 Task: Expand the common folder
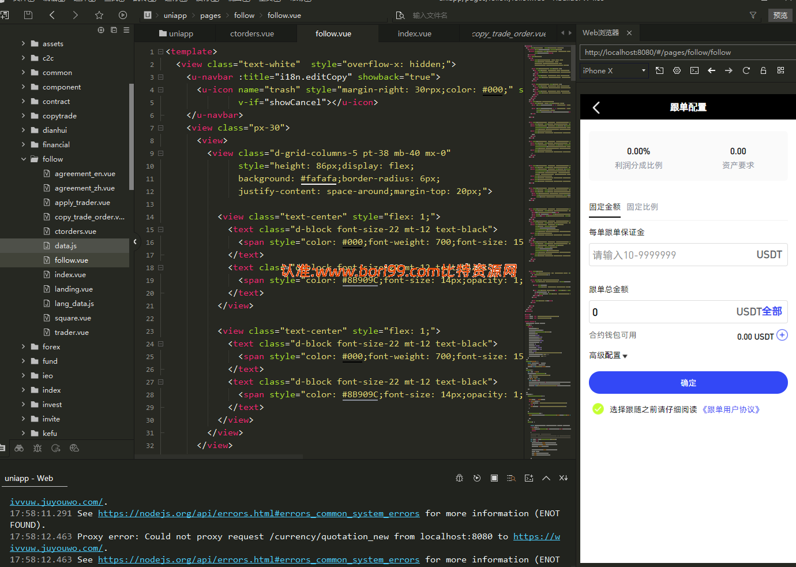[24, 72]
